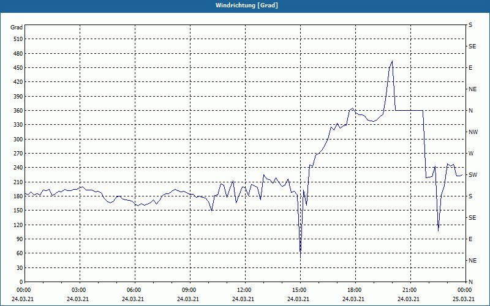Click the Windrichtung [Grad] chart title
490x306 pixels.
pos(247,6)
